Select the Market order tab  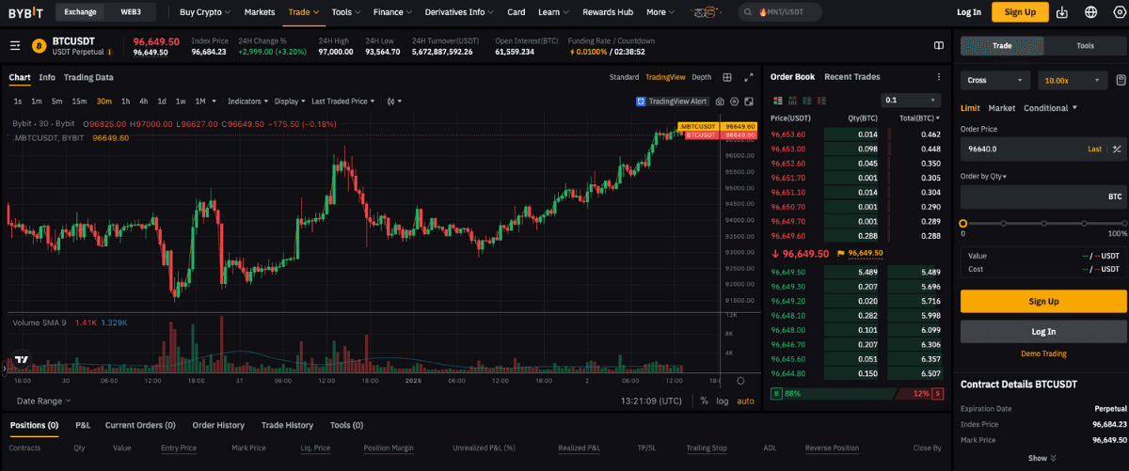pos(1002,108)
